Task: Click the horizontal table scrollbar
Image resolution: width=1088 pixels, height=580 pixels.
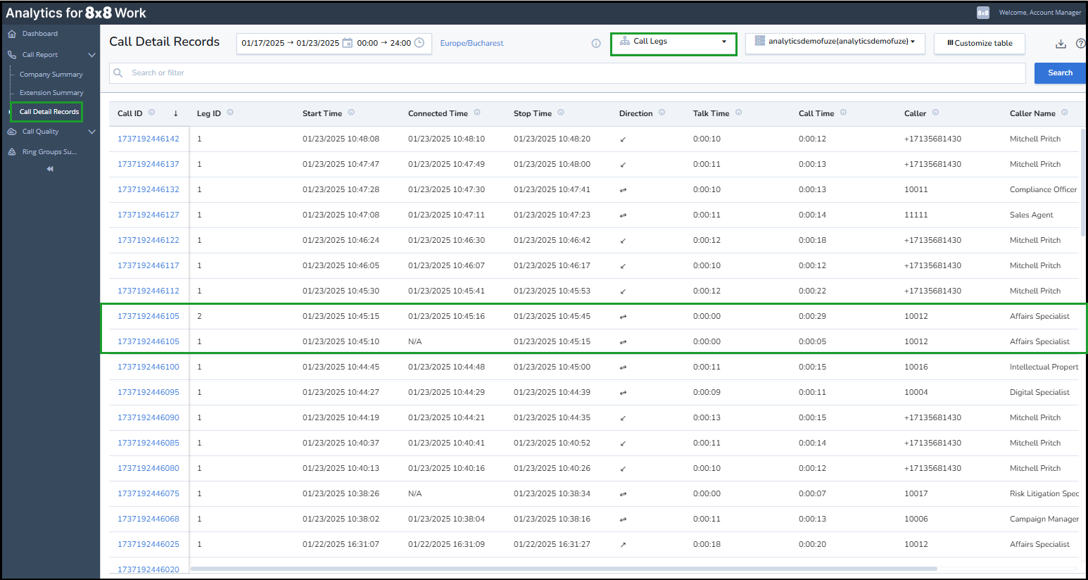Action: click(x=563, y=569)
